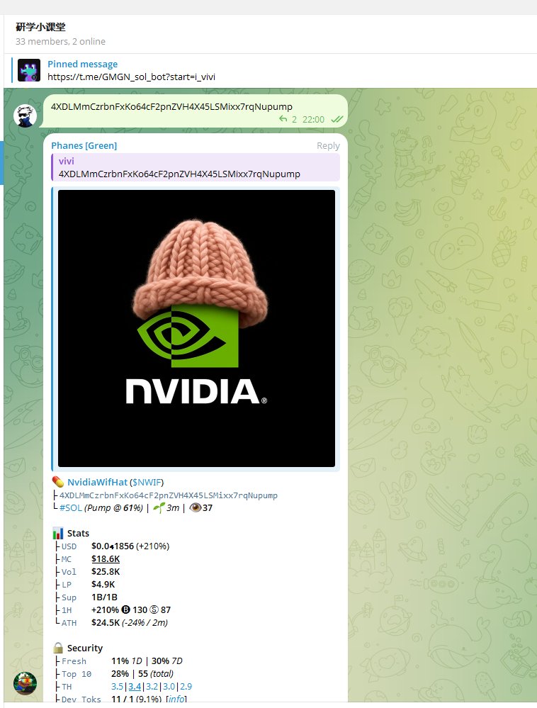Click top holder percentage 3.2
The height and width of the screenshot is (708, 537).
point(152,686)
